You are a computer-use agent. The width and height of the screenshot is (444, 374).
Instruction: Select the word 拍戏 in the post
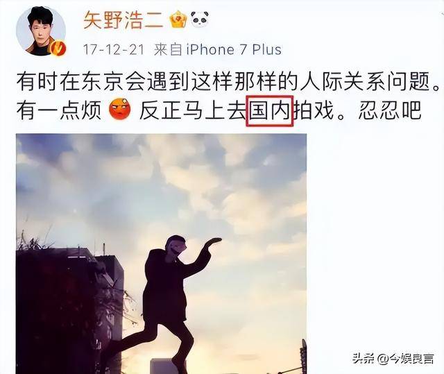click(313, 110)
